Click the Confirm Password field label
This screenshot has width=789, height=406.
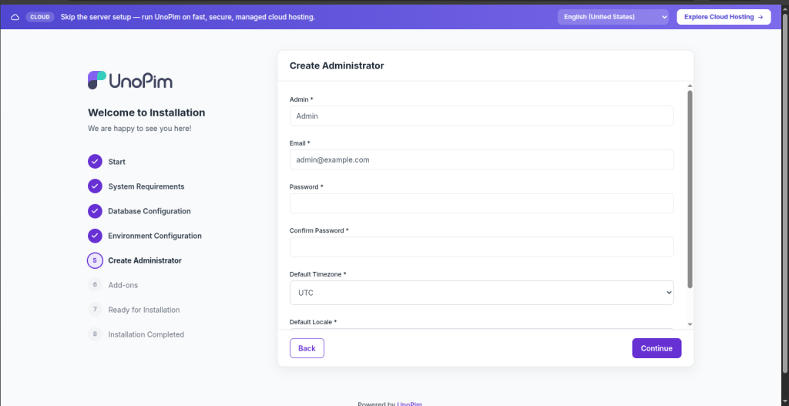[x=319, y=230]
